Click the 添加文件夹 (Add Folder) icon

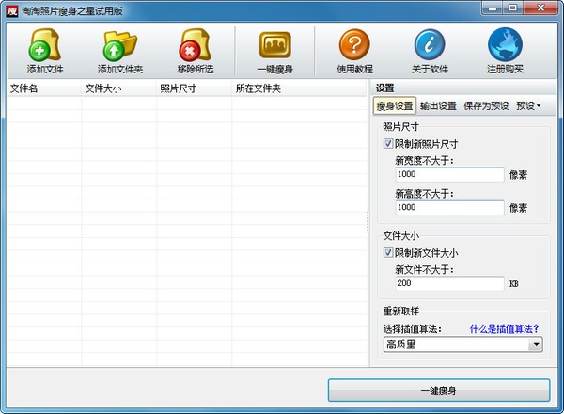(120, 46)
